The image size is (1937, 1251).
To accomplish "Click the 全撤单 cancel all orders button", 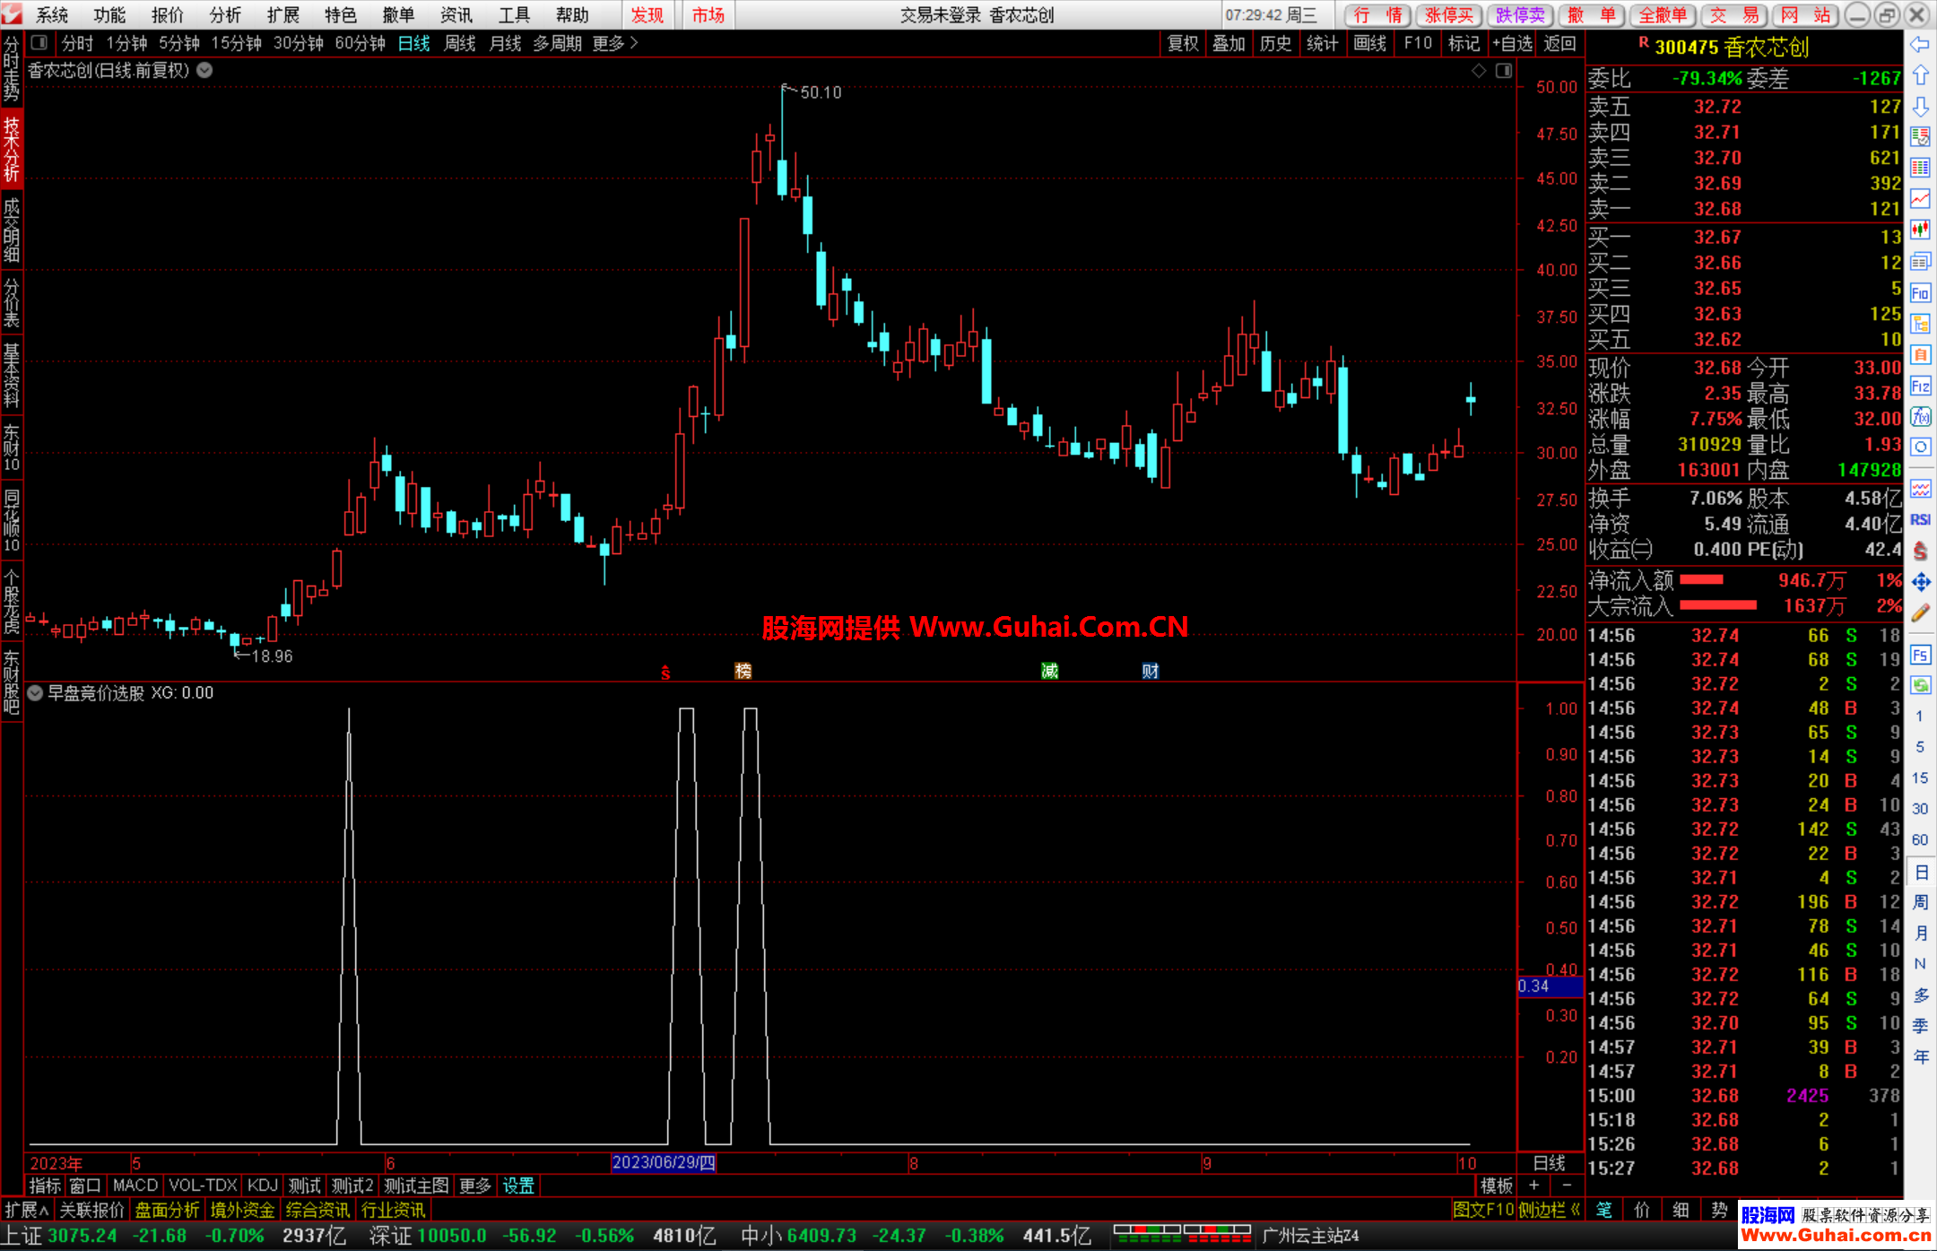I will pos(1663,15).
